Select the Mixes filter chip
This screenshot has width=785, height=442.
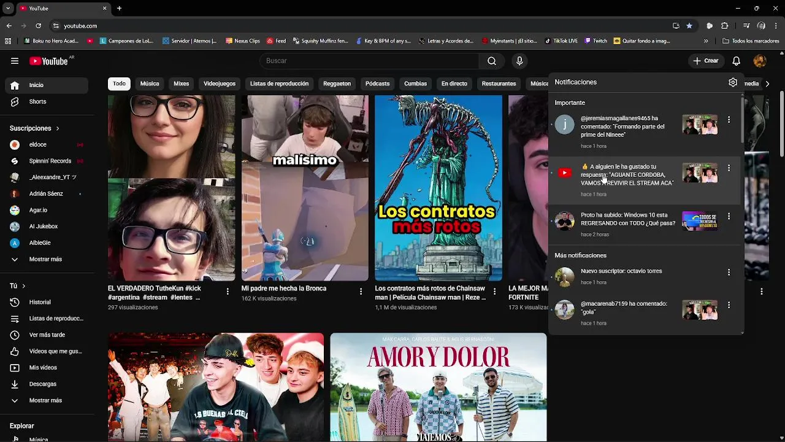(181, 83)
